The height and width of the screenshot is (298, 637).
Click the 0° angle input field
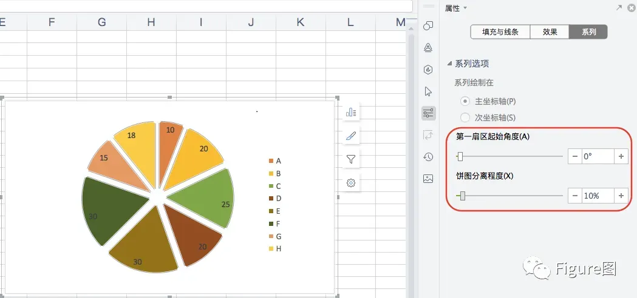(598, 156)
